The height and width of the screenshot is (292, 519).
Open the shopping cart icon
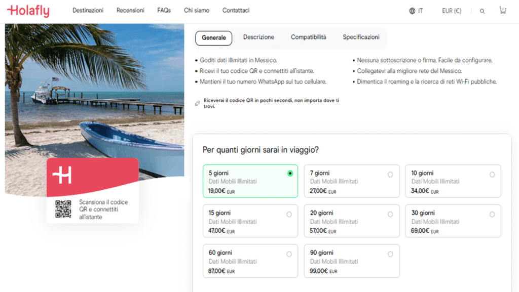(502, 10)
